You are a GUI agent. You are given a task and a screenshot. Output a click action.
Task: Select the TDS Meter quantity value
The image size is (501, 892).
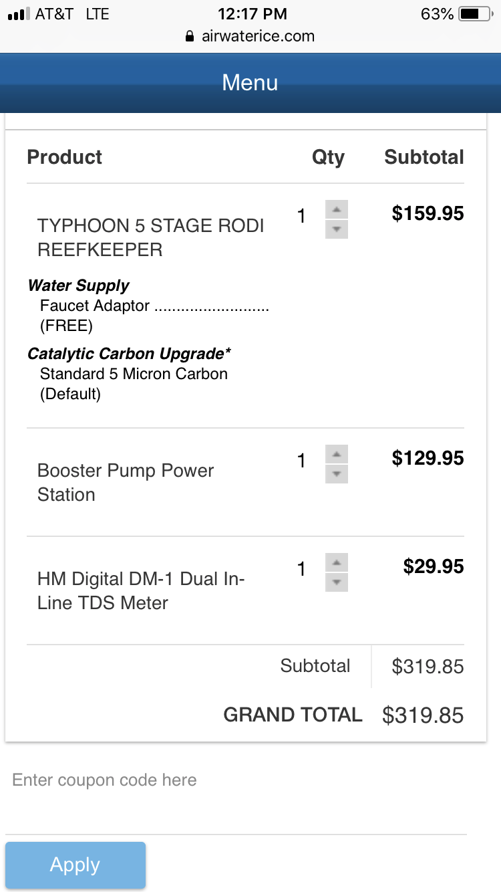tap(301, 569)
